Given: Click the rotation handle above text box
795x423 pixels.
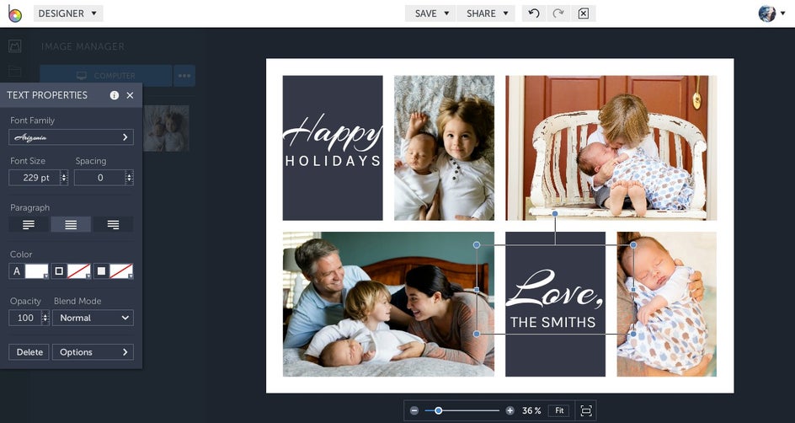Looking at the screenshot, I should click(x=555, y=213).
